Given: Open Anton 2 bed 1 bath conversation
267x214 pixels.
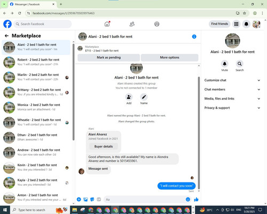Looking at the screenshot, I should click(x=36, y=197).
